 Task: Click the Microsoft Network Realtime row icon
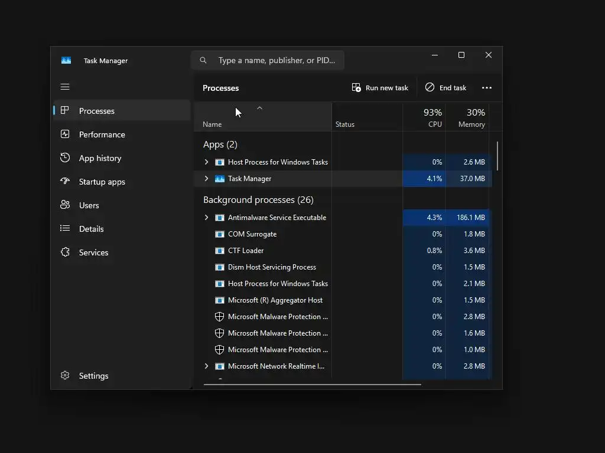[x=220, y=366]
